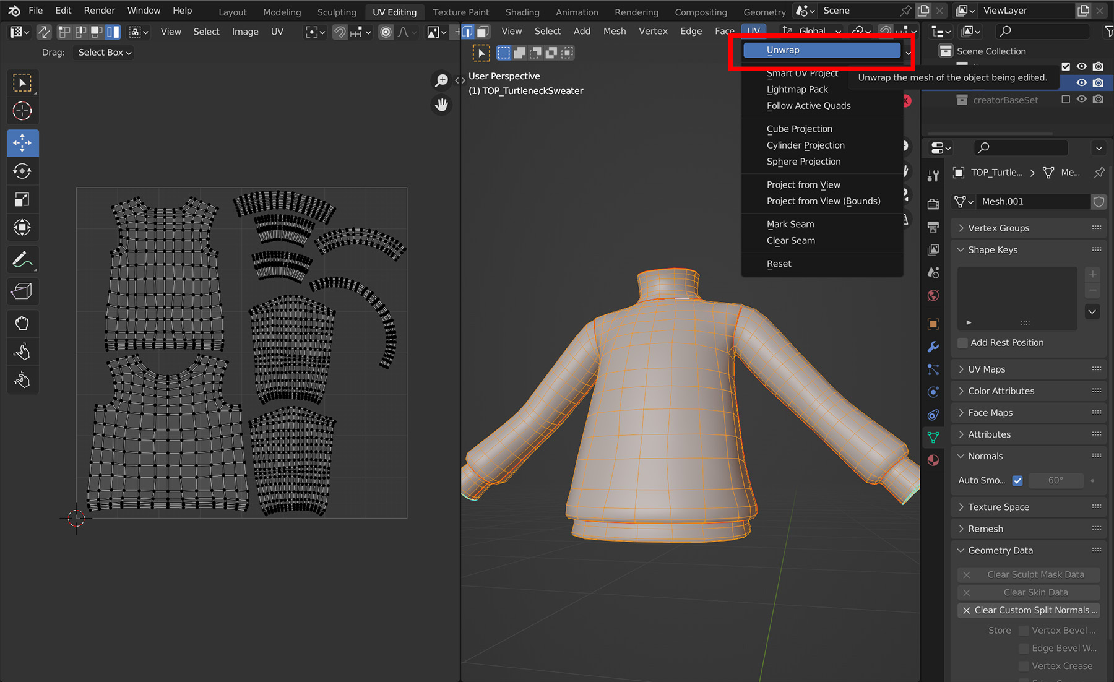Click the pan hand icon
This screenshot has height=682, width=1114.
tap(441, 105)
